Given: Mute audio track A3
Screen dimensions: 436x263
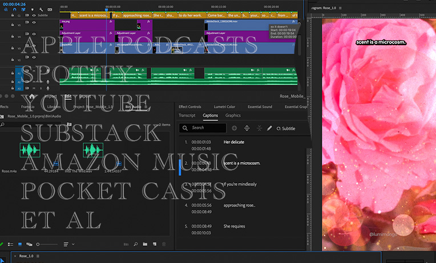Looking at the screenshot, I should [x=34, y=88].
